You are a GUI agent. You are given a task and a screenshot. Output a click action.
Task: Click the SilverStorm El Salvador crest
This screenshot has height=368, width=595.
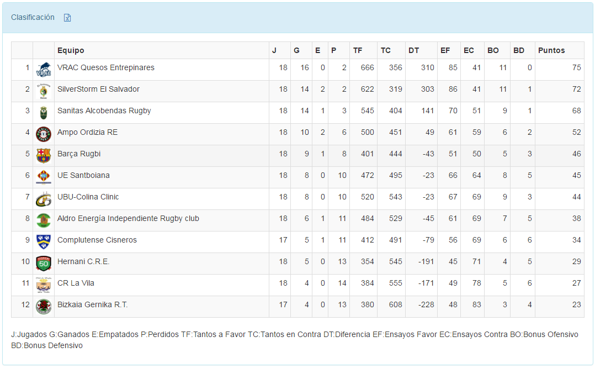pyautogui.click(x=44, y=91)
